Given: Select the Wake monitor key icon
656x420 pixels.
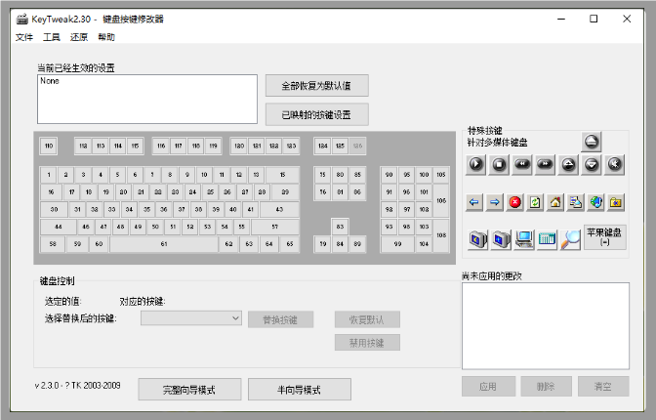Looking at the screenshot, I should 501,239.
